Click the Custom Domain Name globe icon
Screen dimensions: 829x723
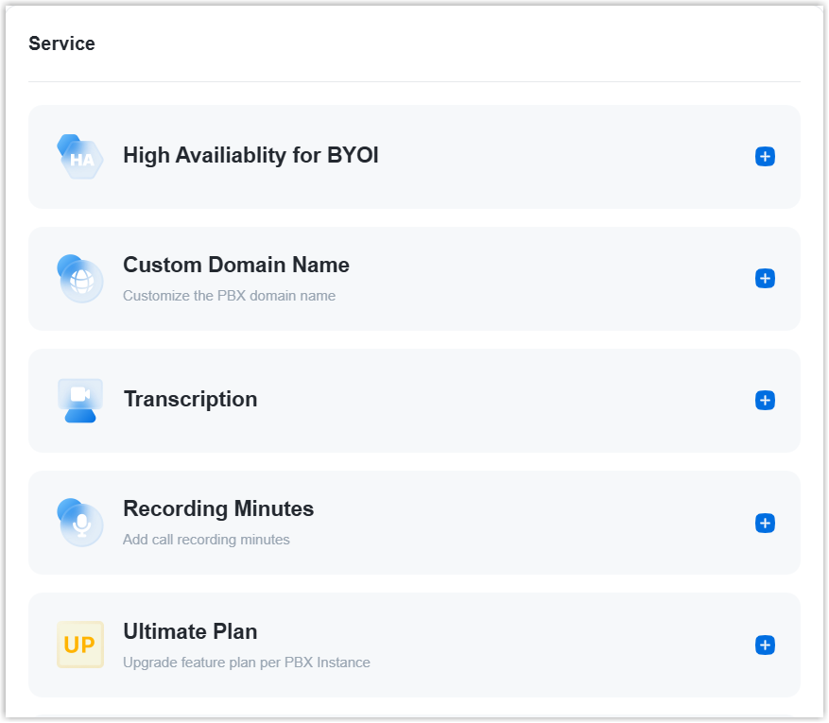(80, 280)
